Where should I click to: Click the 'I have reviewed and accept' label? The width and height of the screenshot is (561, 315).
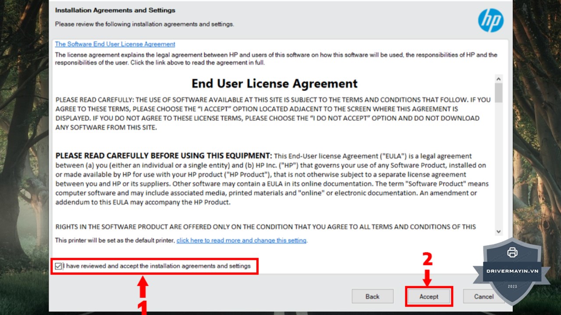point(157,266)
